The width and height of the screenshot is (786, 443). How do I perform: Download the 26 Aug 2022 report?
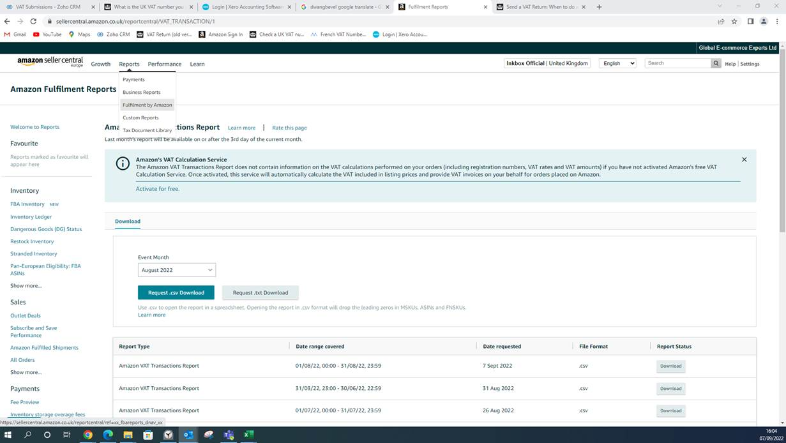point(670,410)
